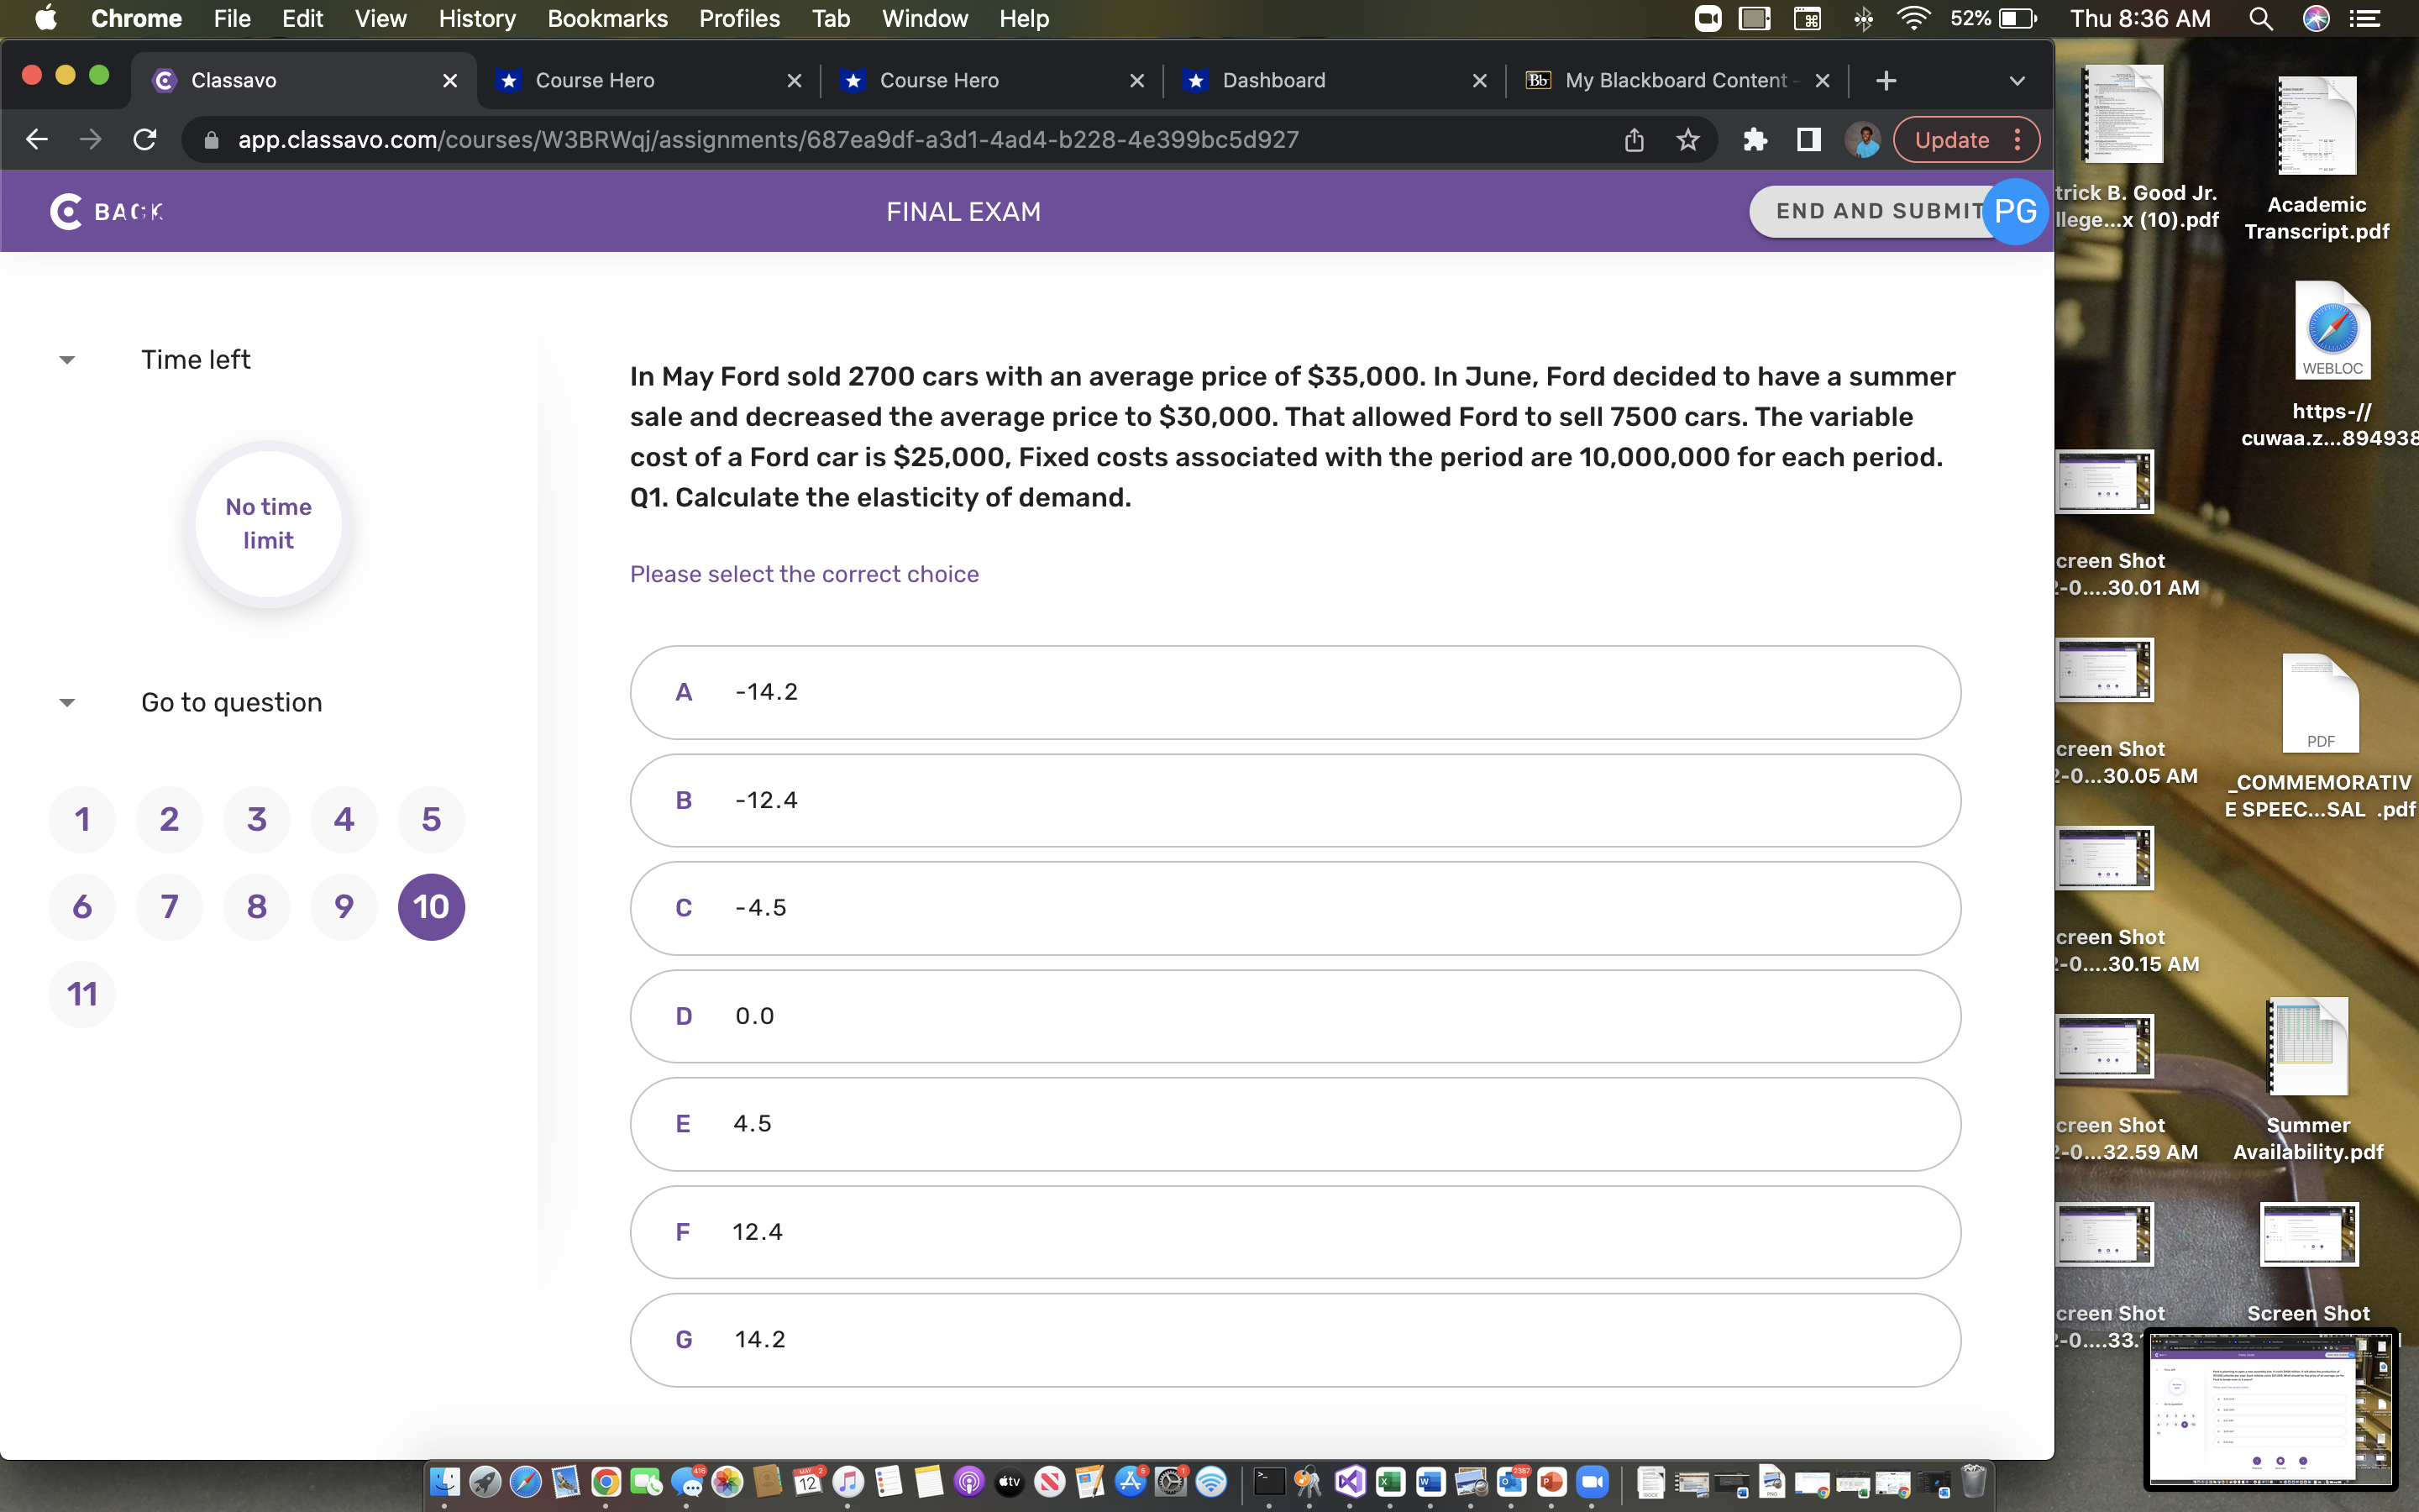Open the PG user avatar
This screenshot has width=2419, height=1512.
tap(2015, 211)
